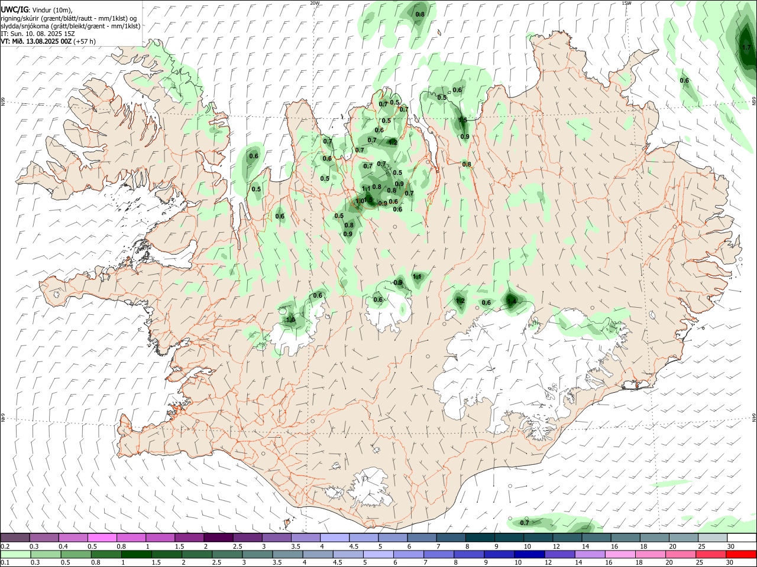Click the '1.5' precipitation value near the north coast
The width and height of the screenshot is (757, 567).
tap(462, 120)
